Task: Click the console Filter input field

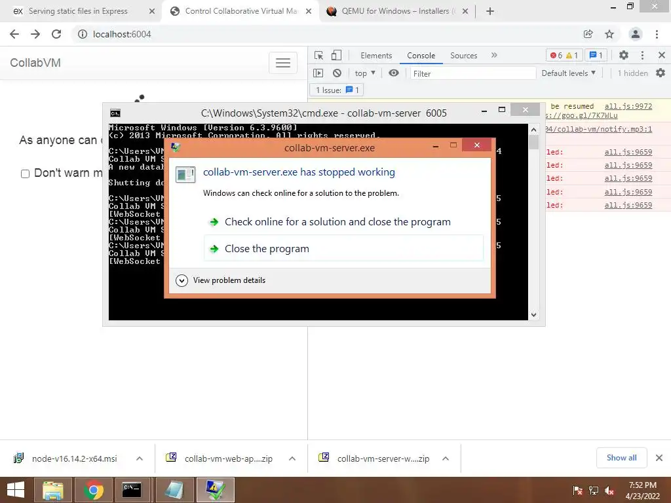Action: [x=472, y=73]
